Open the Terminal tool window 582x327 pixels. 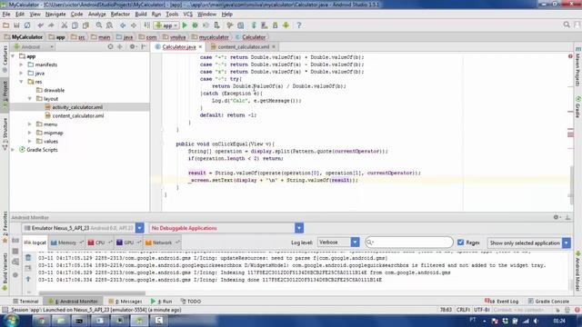(x=25, y=302)
